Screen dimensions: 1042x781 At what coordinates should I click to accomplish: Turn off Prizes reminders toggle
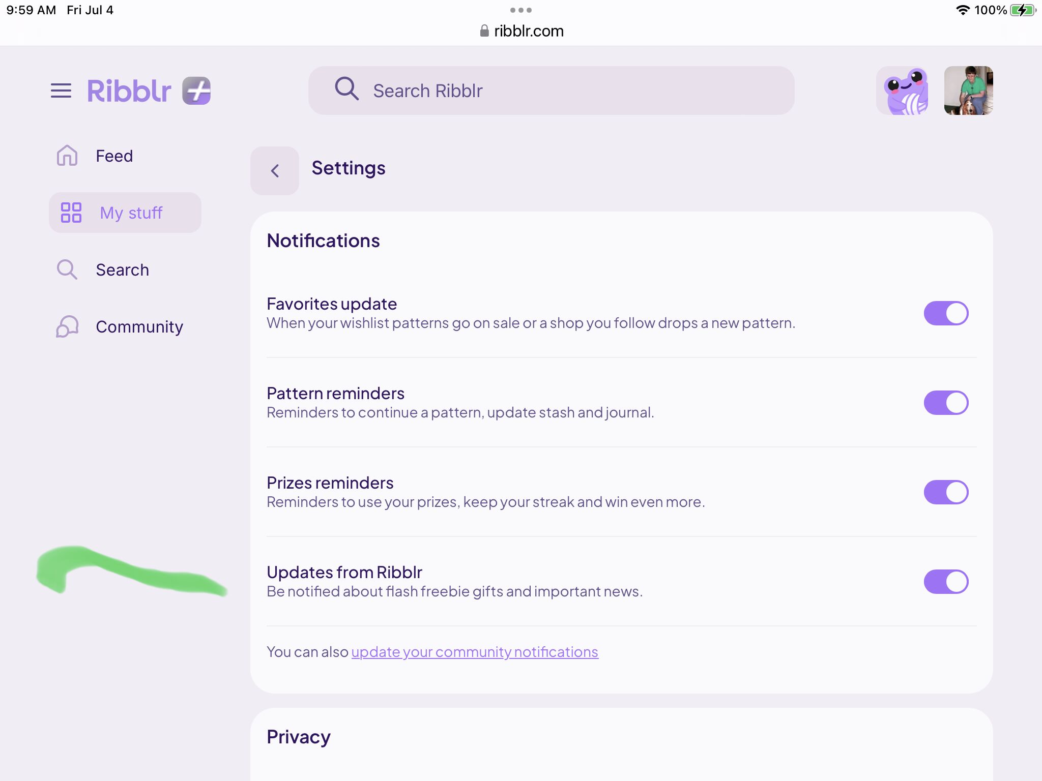pyautogui.click(x=946, y=492)
